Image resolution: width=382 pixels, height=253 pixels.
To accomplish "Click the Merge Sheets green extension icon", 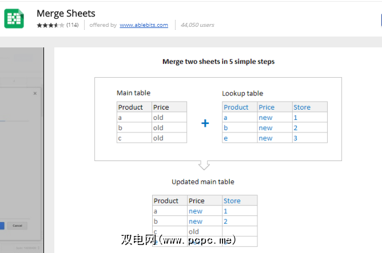I will tap(13, 18).
